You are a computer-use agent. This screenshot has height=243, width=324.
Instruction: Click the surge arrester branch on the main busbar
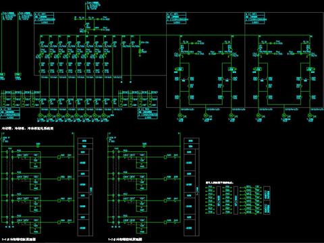pos(140,48)
